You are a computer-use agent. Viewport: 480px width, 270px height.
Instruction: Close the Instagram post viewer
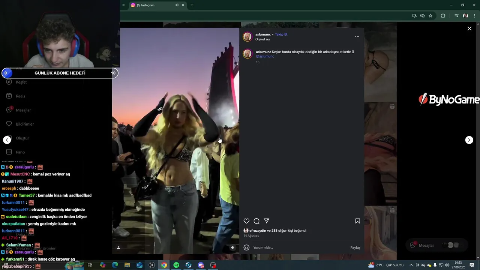point(469,28)
